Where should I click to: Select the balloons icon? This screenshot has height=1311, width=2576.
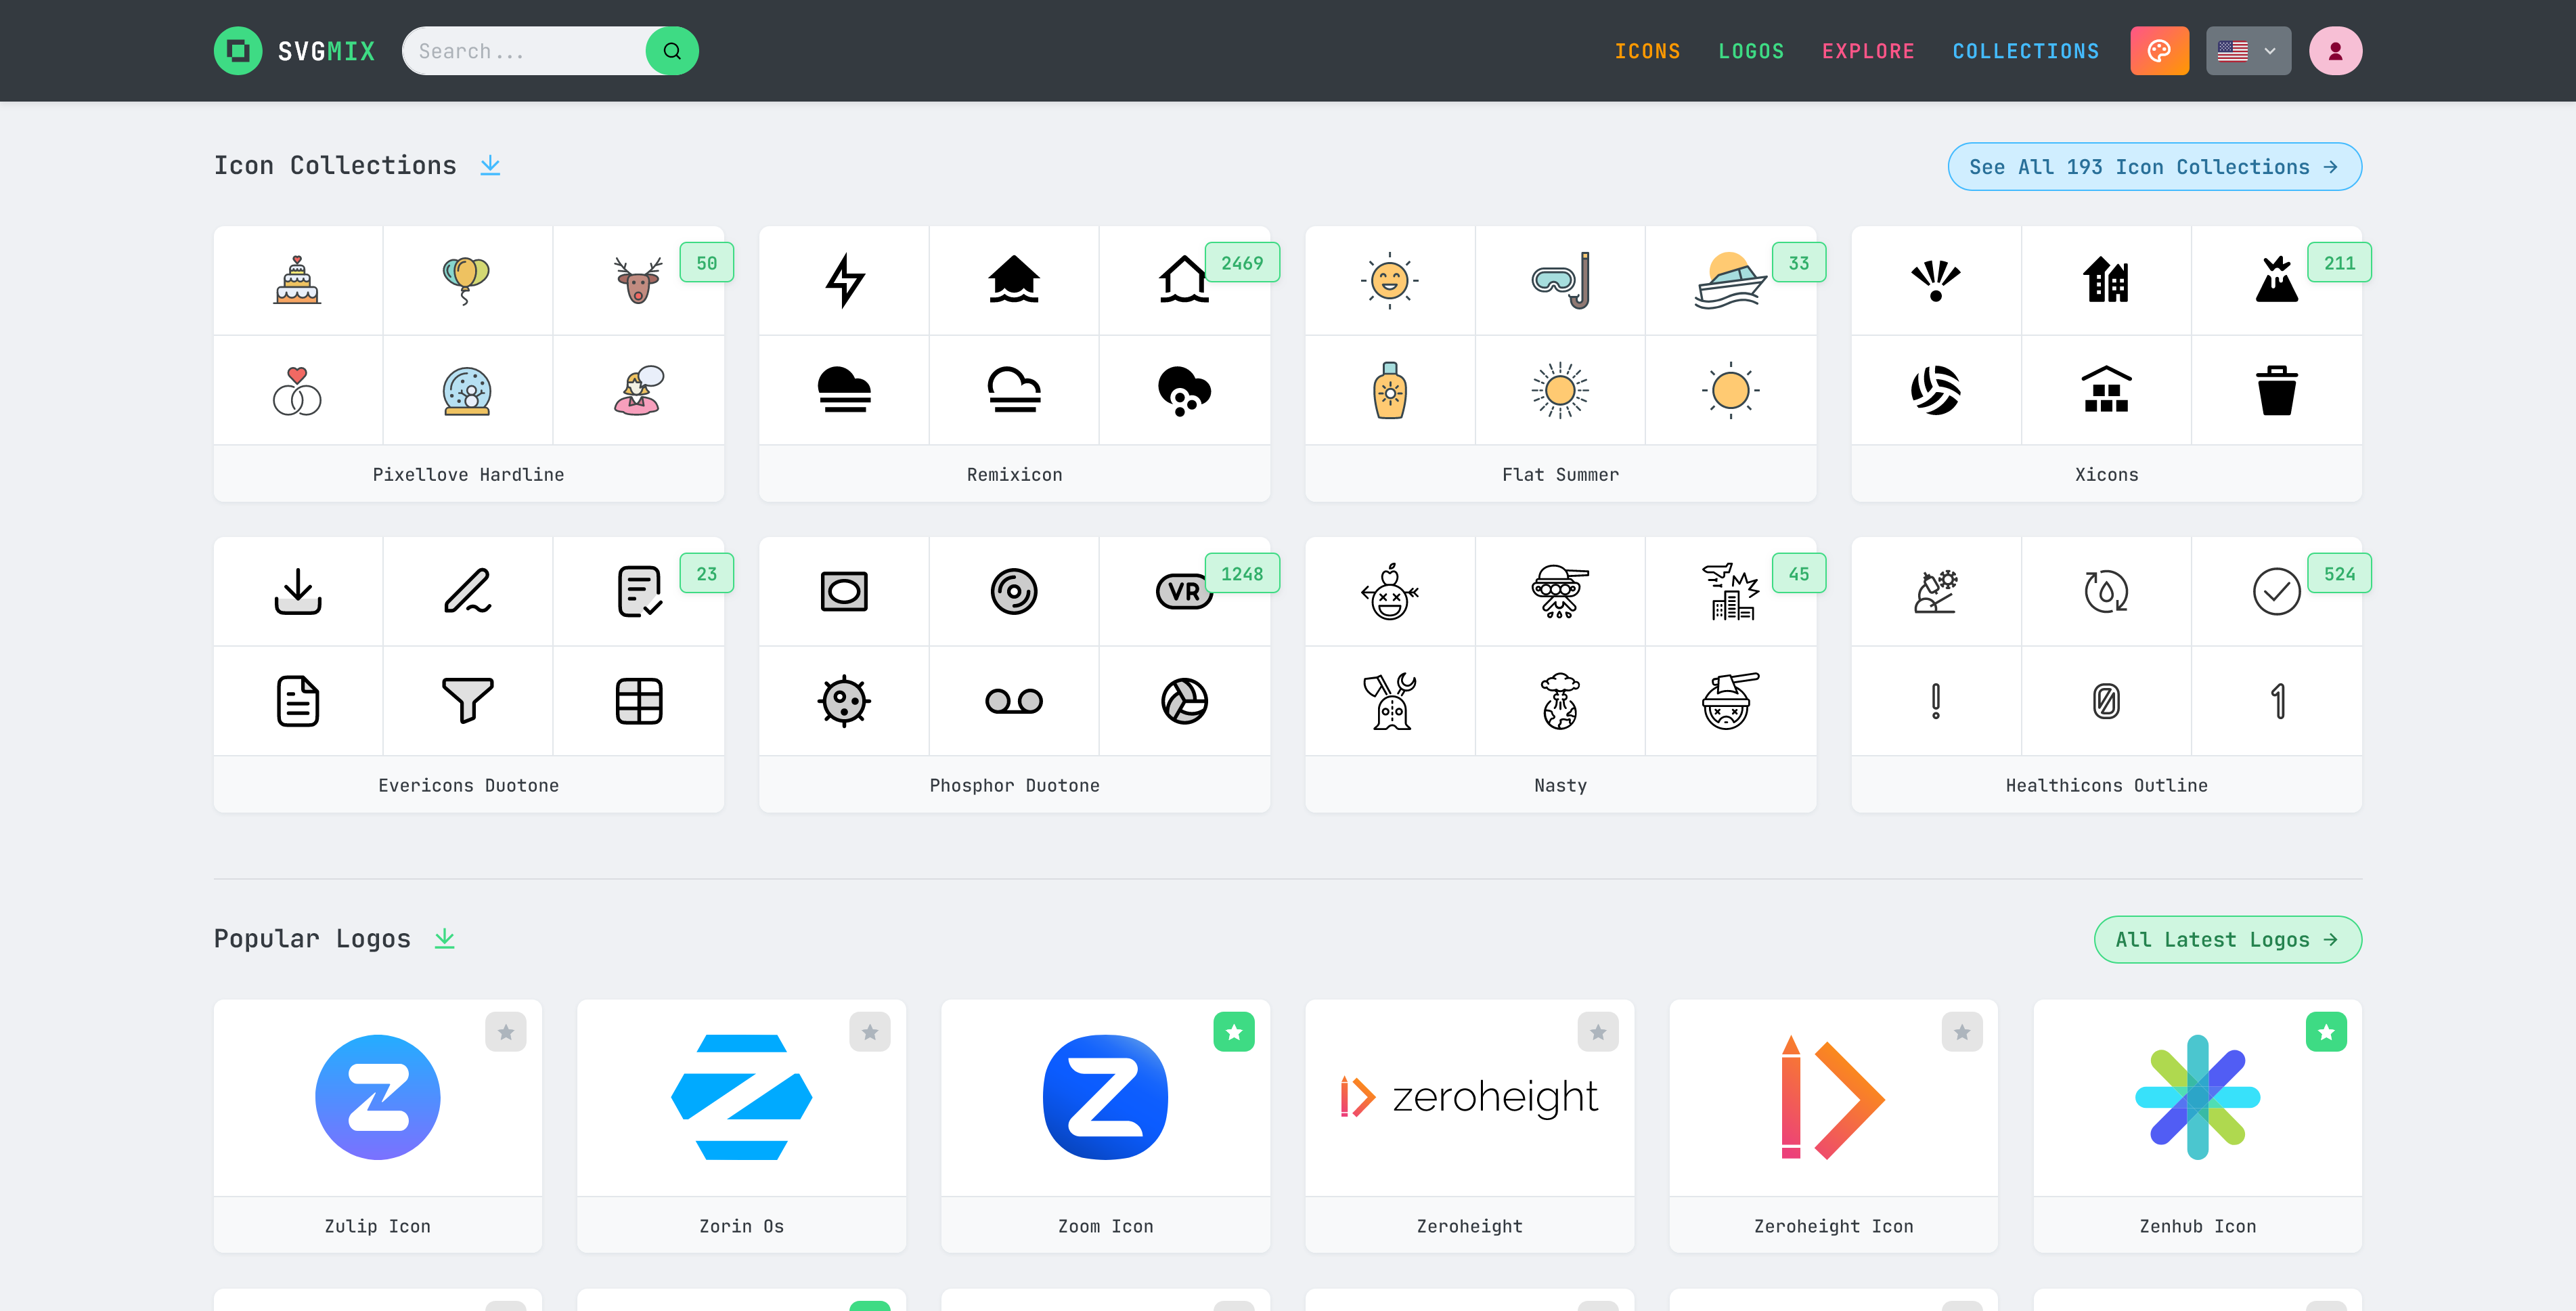467,280
